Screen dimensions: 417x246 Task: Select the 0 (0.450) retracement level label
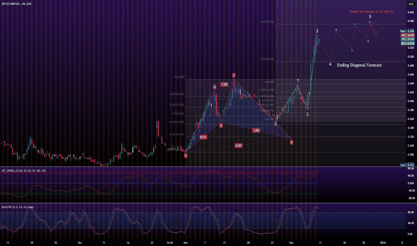point(179,77)
